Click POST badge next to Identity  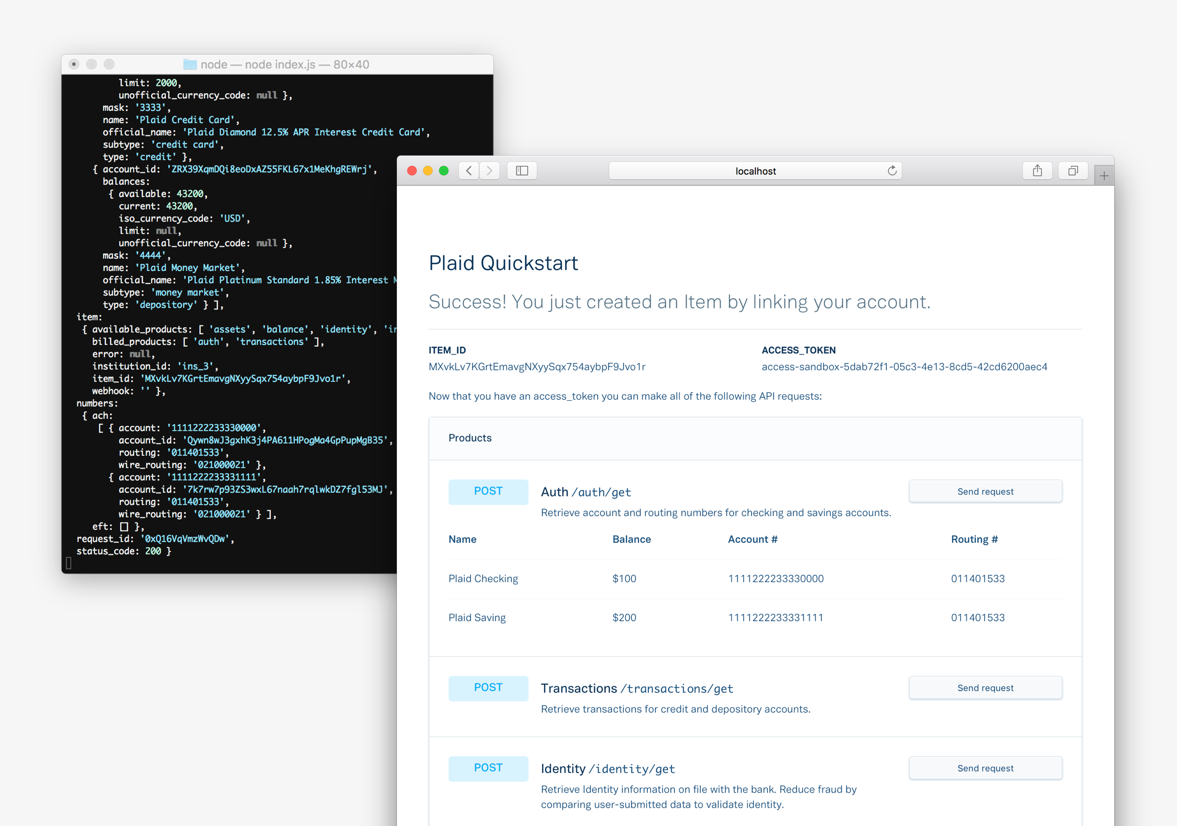tap(488, 768)
